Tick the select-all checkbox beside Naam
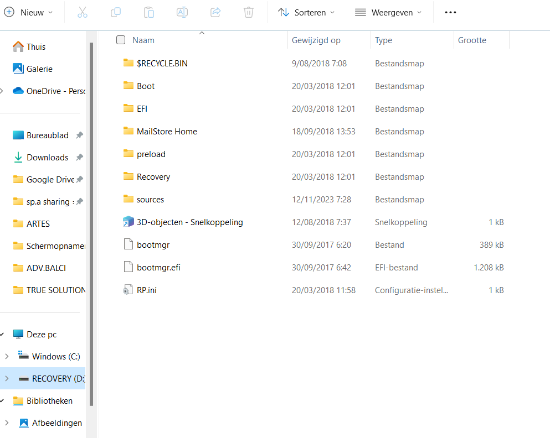550x438 pixels. pos(121,40)
